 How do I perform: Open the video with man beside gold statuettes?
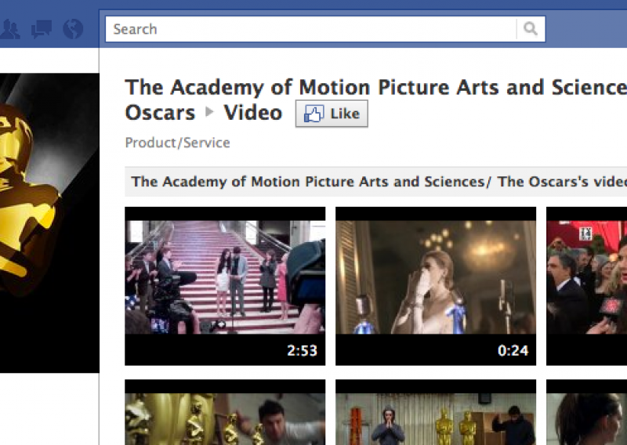[225, 412]
